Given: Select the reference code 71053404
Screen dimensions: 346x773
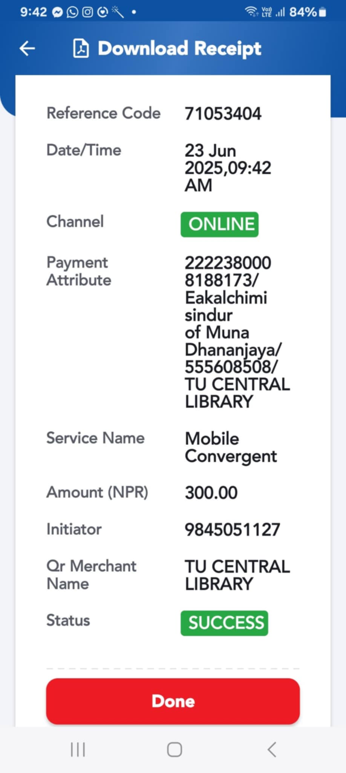Looking at the screenshot, I should [223, 114].
